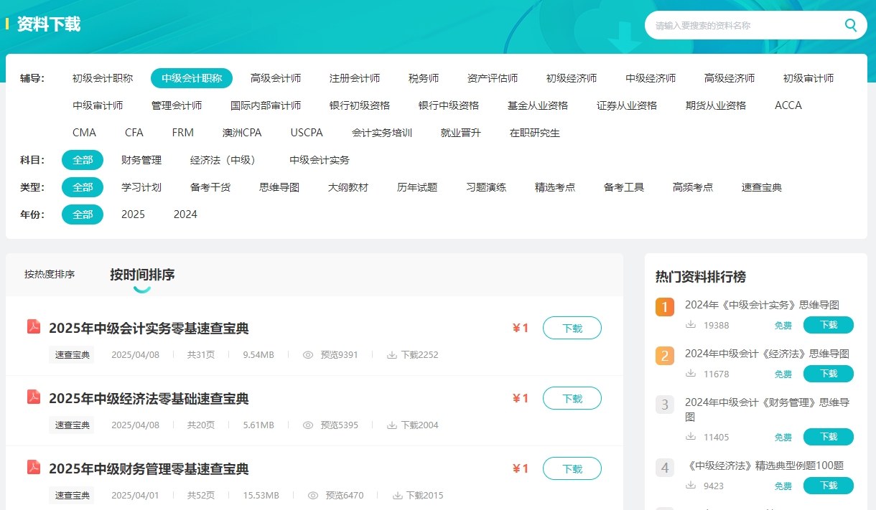Screen dimensions: 876x510
Task: Switch to 按时间排序 sorting tab
Action: 142,275
